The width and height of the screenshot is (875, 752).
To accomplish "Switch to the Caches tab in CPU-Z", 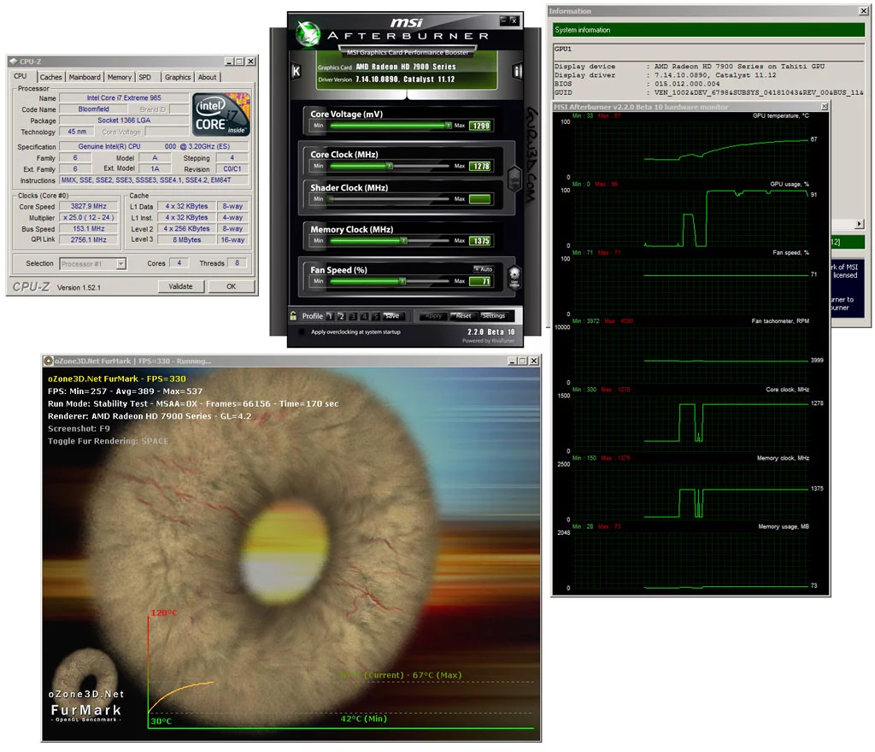I will (50, 77).
